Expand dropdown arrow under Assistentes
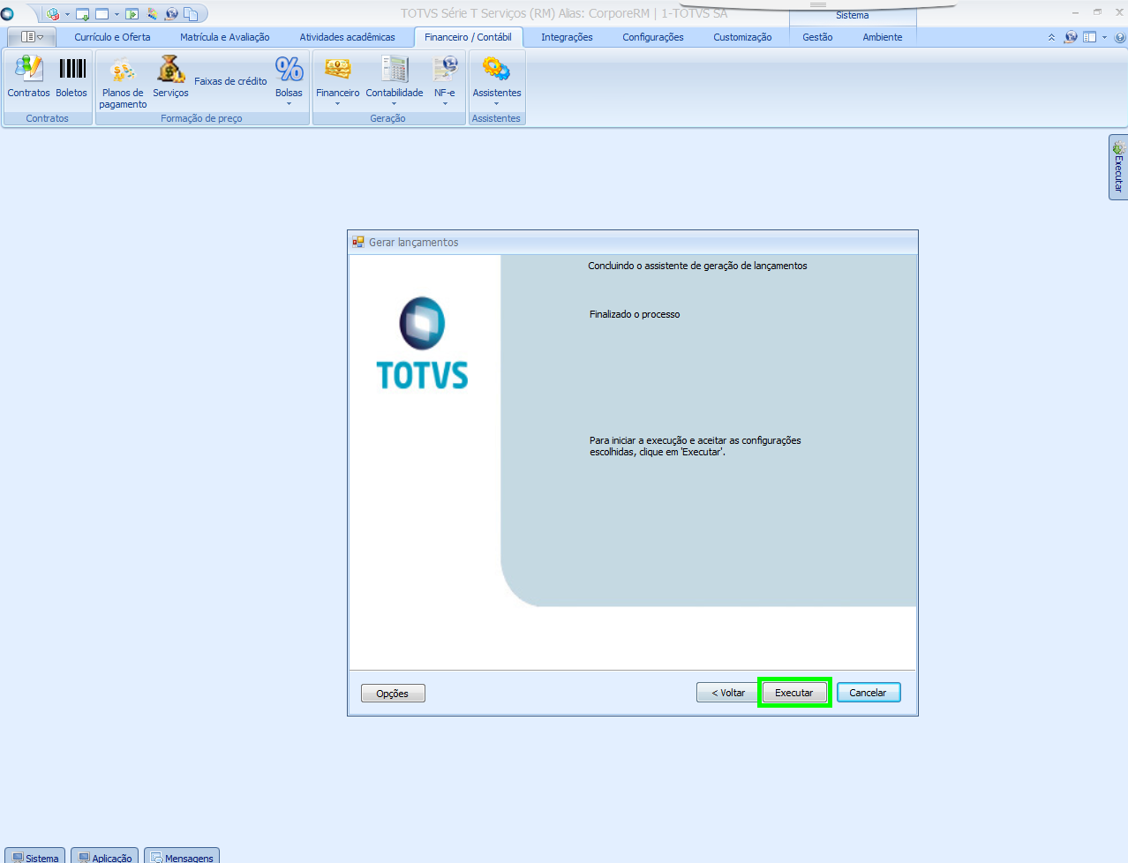Screen dimensions: 1128x863 [x=497, y=104]
